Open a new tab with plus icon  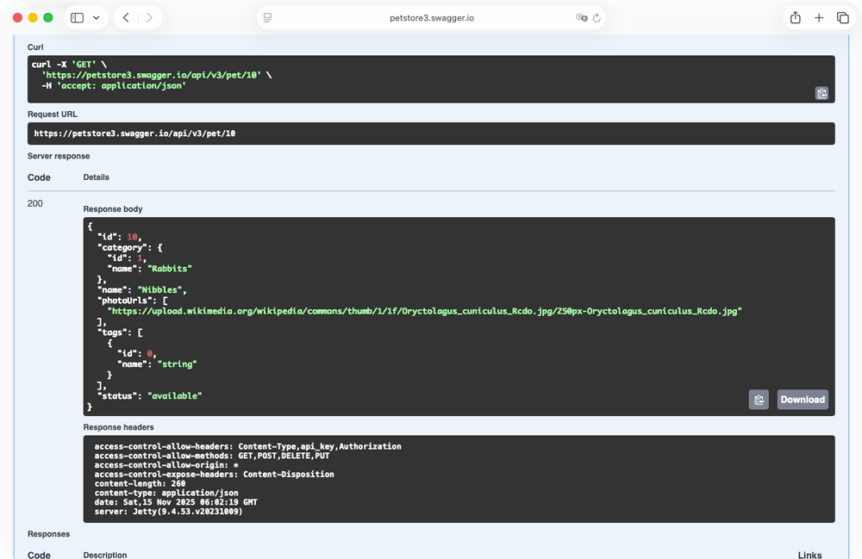(819, 18)
